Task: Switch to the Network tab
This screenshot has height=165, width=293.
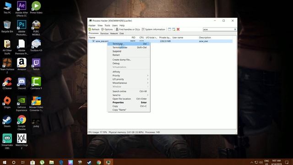Action: coord(114,33)
